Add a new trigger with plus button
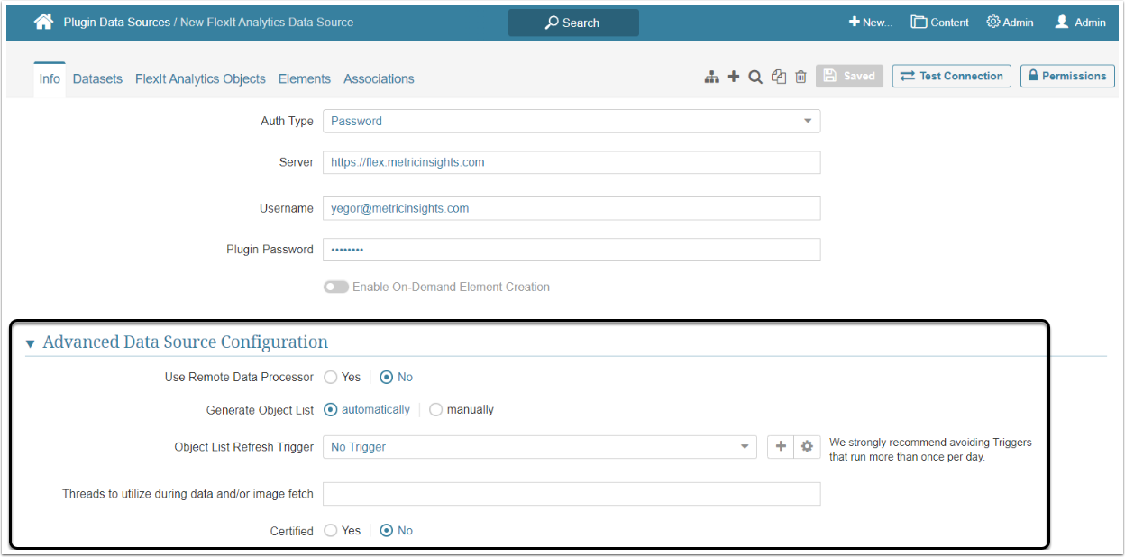Image resolution: width=1125 pixels, height=557 pixels. [x=781, y=447]
